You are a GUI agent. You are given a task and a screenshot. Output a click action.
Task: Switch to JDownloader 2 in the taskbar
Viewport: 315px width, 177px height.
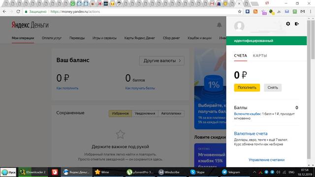[33, 172]
